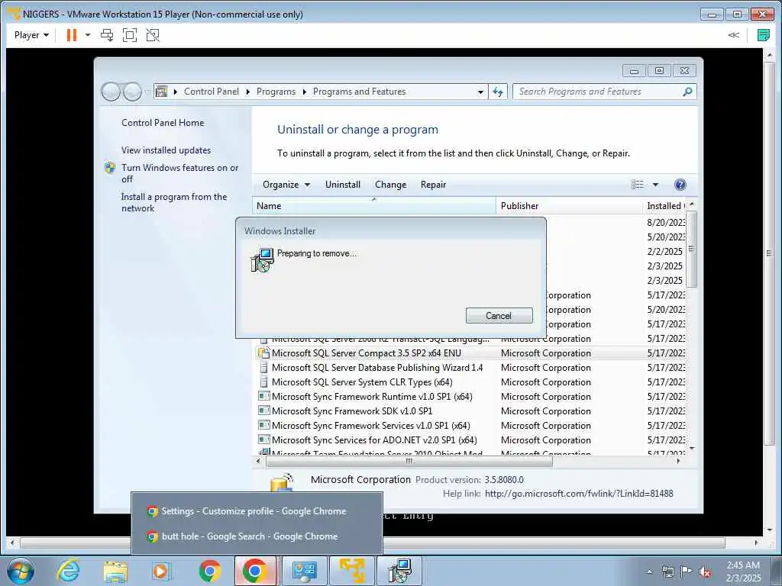Open the blue Help question mark icon

click(680, 185)
